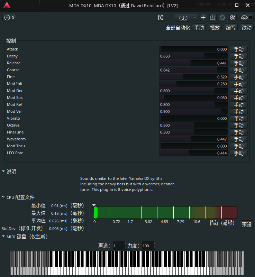Decrease the 力度 velocity stepper
The height and width of the screenshot is (277, 255).
pos(155,247)
